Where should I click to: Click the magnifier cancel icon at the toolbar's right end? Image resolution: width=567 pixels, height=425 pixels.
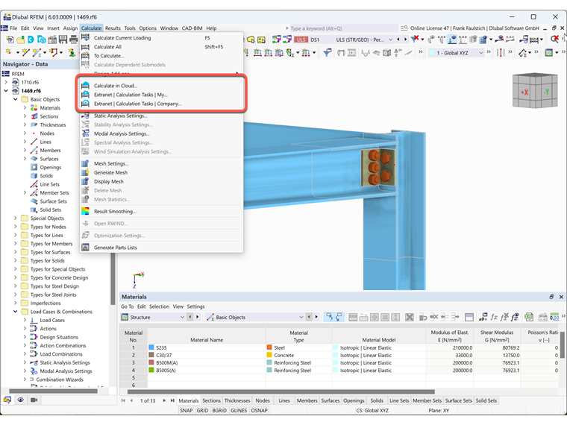pos(554,39)
